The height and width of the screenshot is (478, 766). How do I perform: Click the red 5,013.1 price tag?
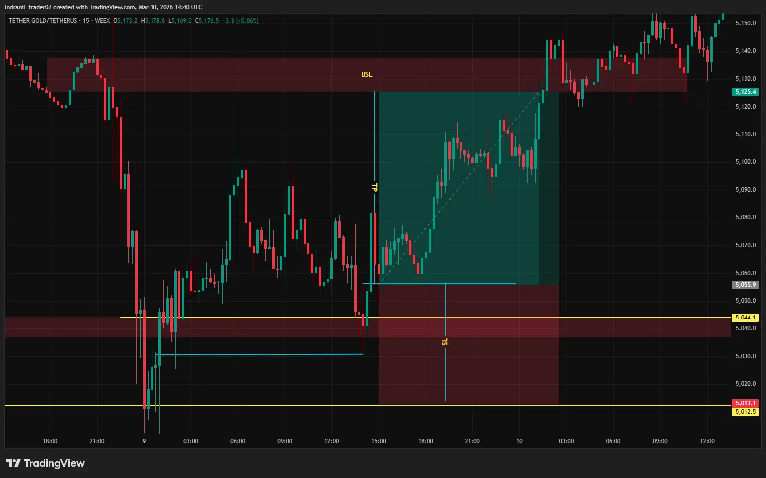(746, 403)
